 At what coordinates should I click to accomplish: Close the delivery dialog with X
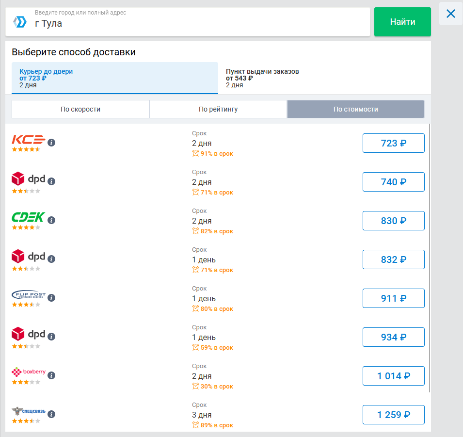click(450, 14)
